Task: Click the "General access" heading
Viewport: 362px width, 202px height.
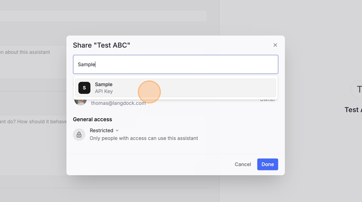Action: tap(92, 119)
